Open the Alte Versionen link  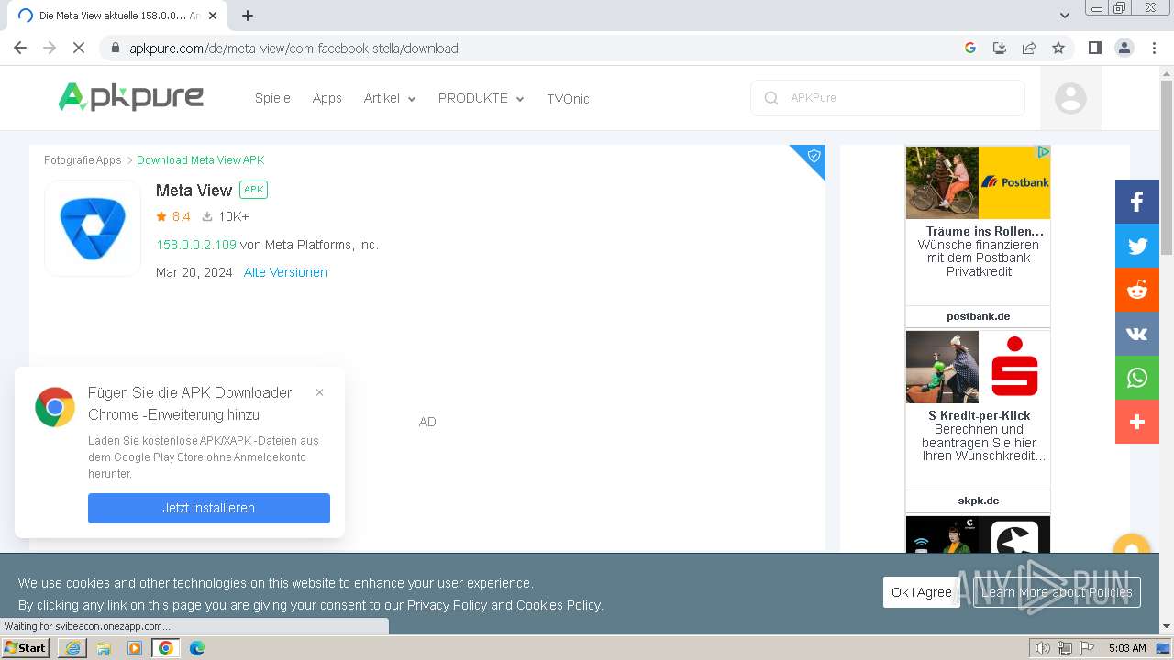(285, 272)
